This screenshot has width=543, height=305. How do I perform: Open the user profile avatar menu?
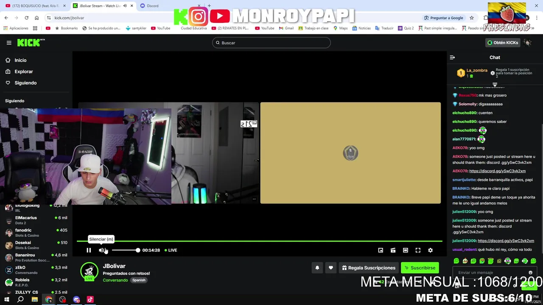528,43
